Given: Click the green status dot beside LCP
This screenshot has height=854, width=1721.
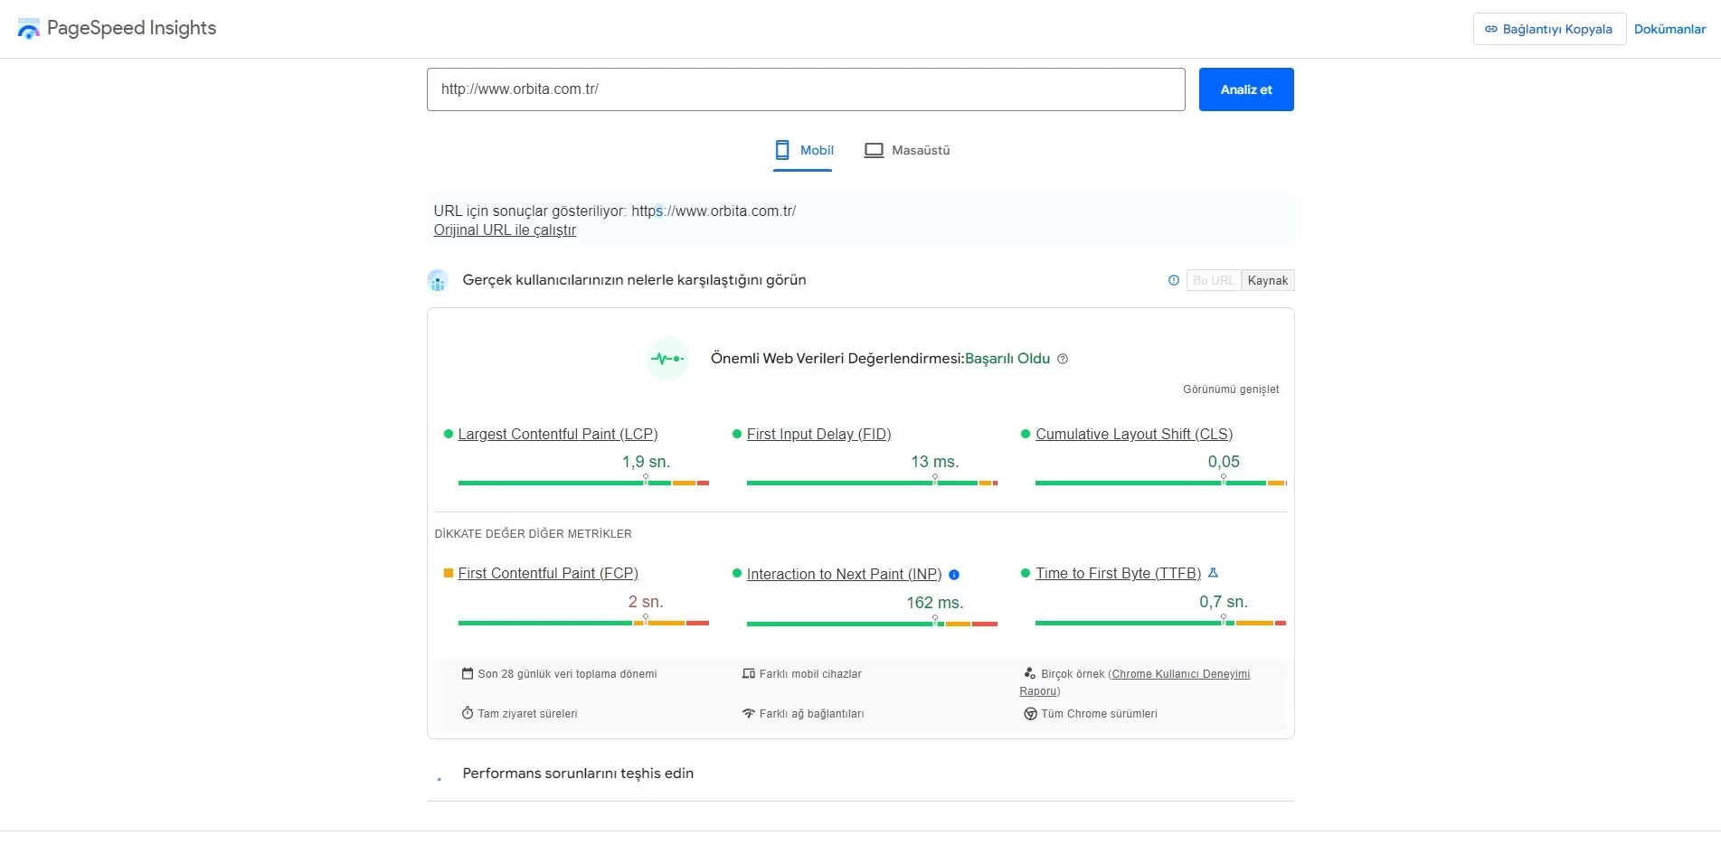Looking at the screenshot, I should [x=448, y=434].
